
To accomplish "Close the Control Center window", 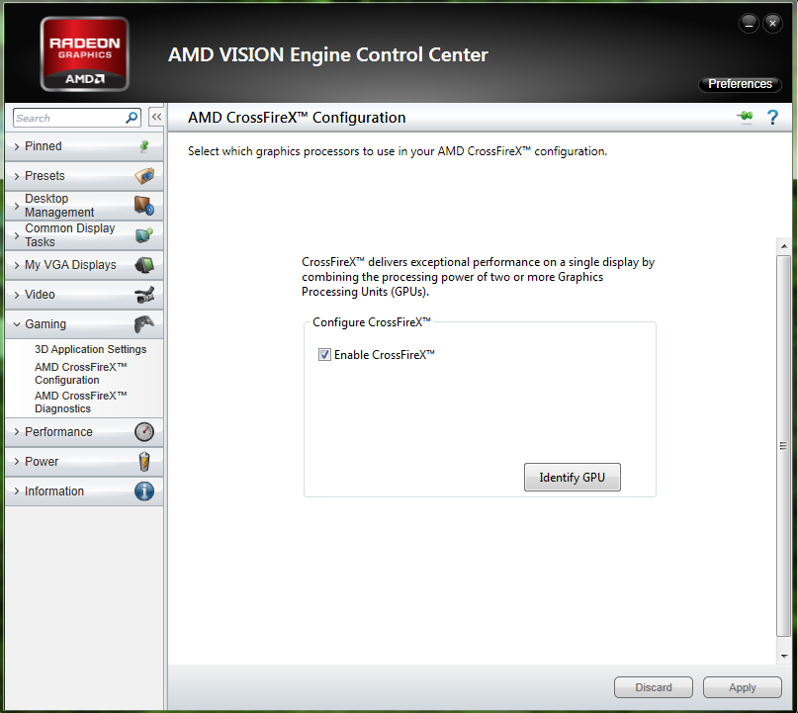I will (x=772, y=24).
